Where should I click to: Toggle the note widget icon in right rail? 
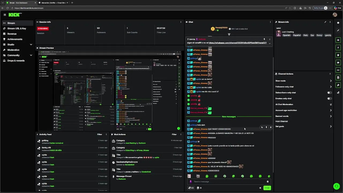click(338, 55)
